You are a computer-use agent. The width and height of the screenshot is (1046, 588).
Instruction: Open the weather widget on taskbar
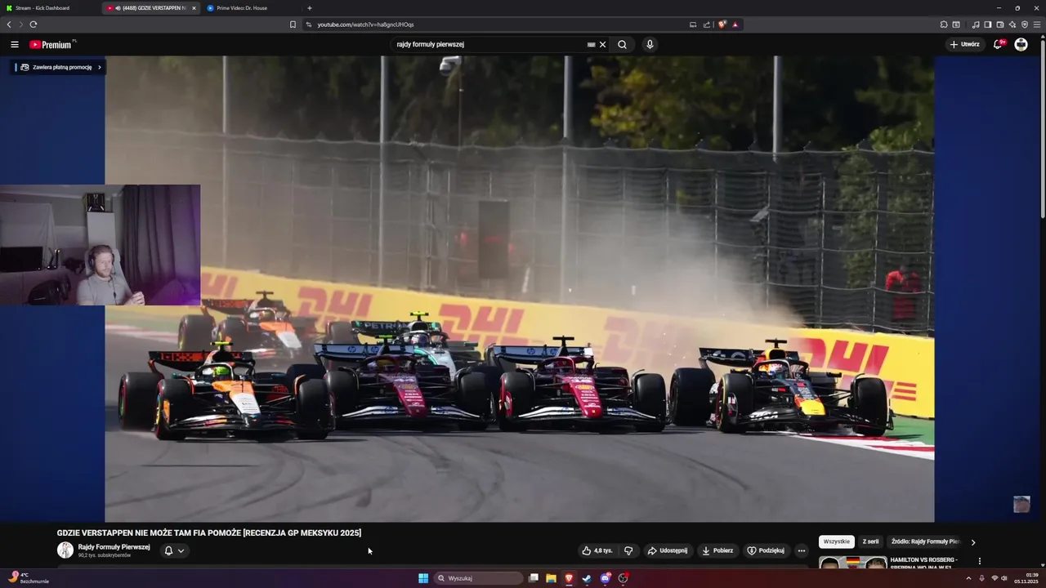[x=29, y=578]
